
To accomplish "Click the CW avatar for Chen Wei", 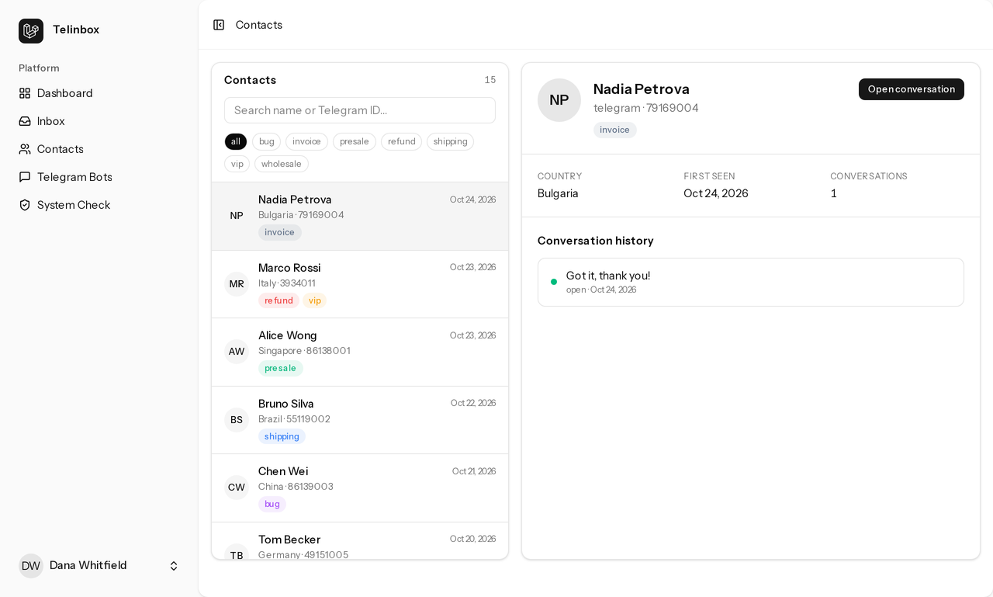I will (x=237, y=488).
